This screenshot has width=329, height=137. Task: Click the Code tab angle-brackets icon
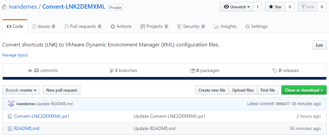(x=9, y=27)
